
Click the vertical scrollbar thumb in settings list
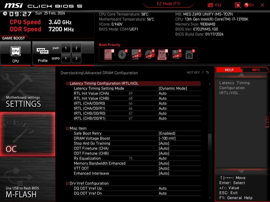point(210,142)
